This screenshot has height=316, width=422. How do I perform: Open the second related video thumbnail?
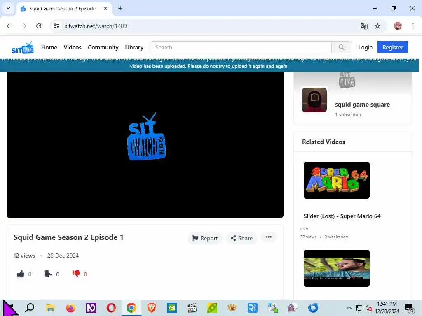click(x=336, y=268)
